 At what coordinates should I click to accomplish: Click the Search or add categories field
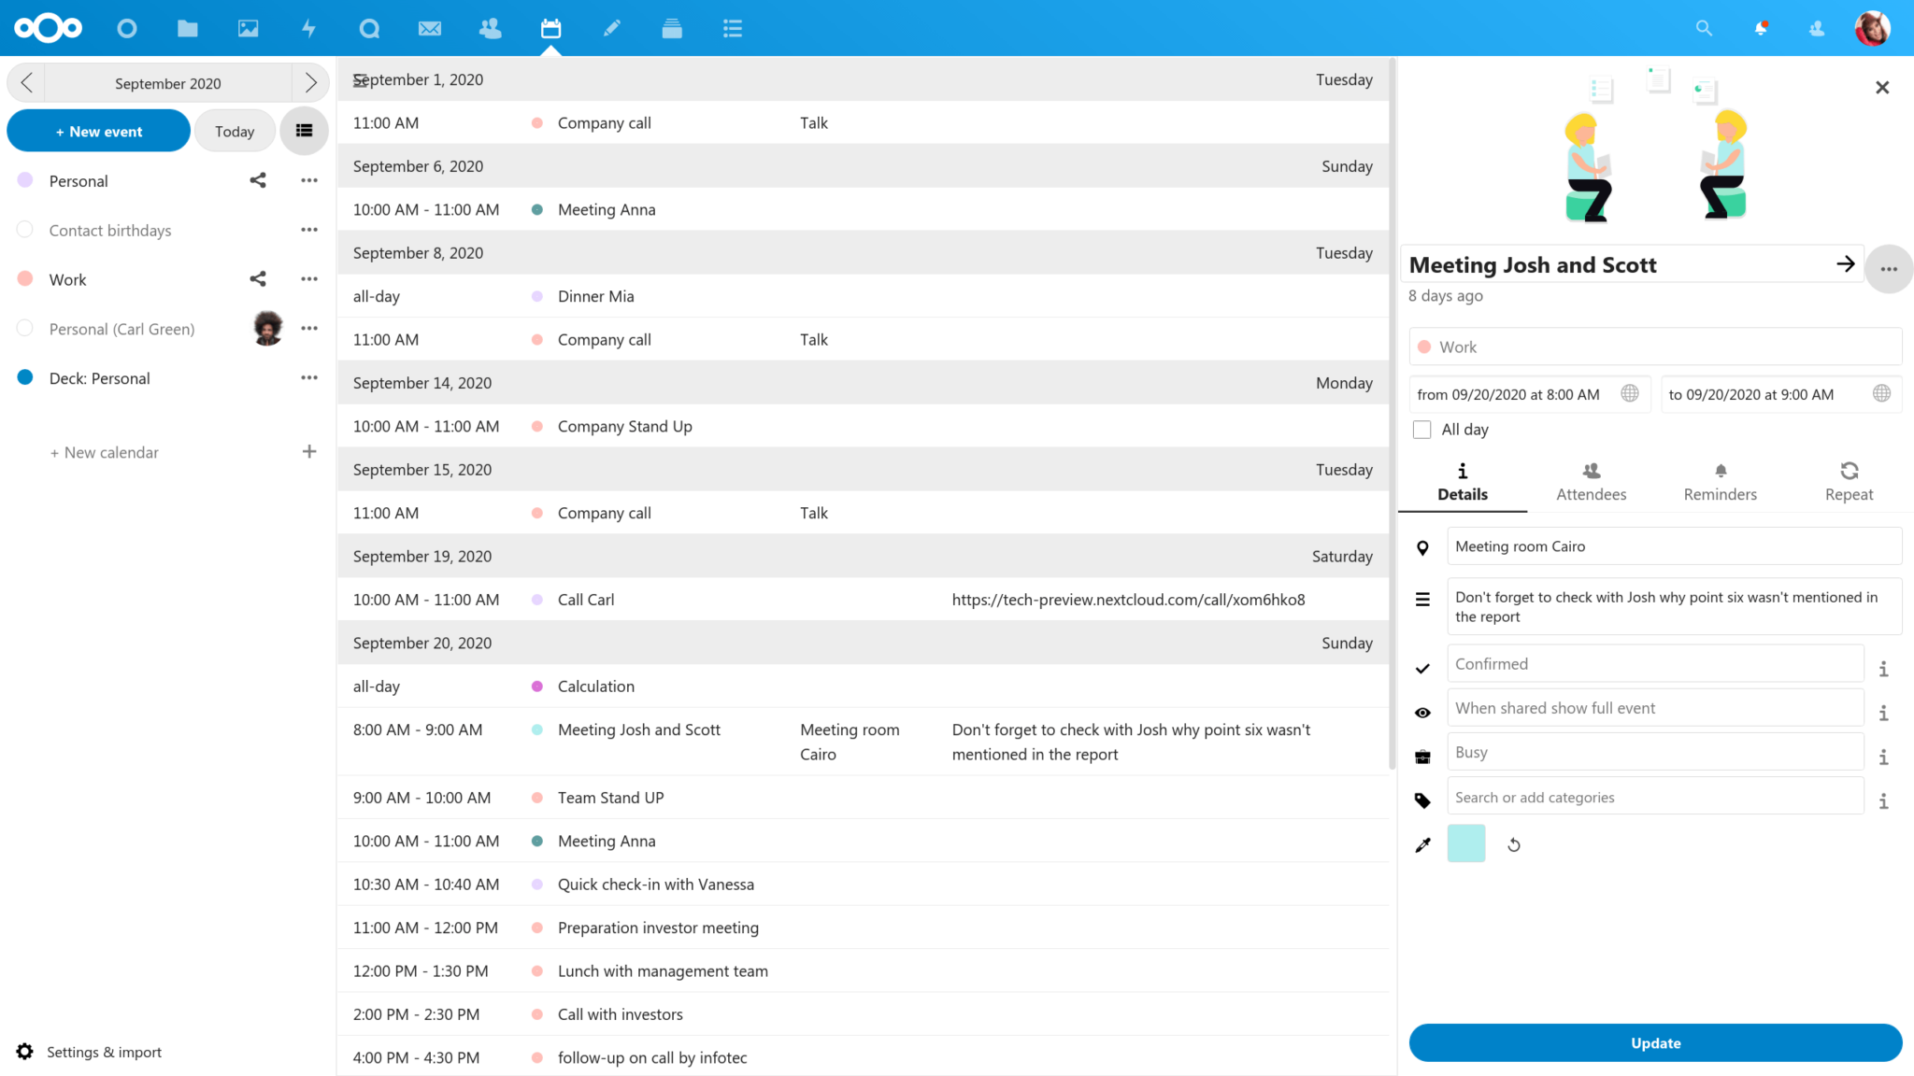tap(1654, 796)
